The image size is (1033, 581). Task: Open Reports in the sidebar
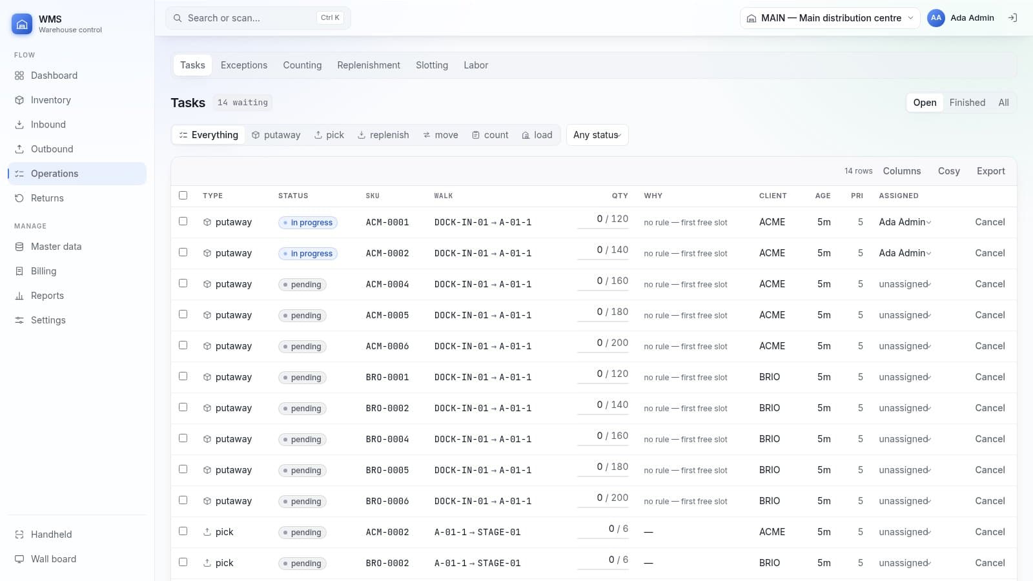click(x=77, y=296)
